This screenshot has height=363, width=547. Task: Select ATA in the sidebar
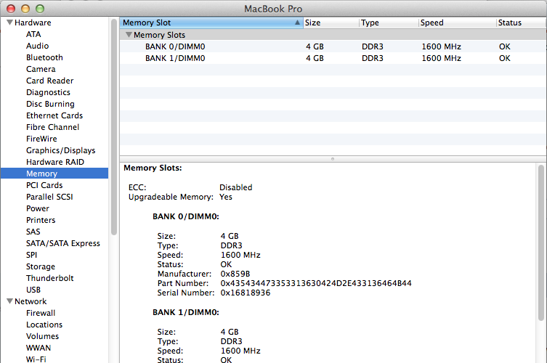pyautogui.click(x=33, y=34)
